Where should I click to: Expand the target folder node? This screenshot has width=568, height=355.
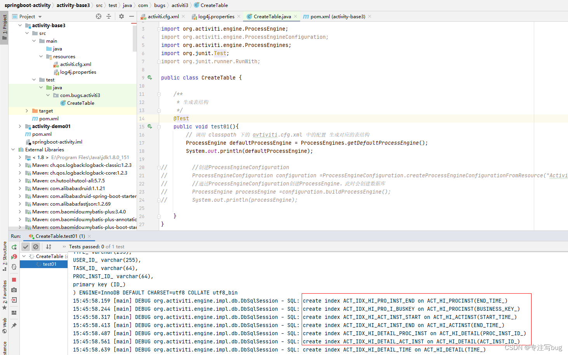(x=27, y=111)
